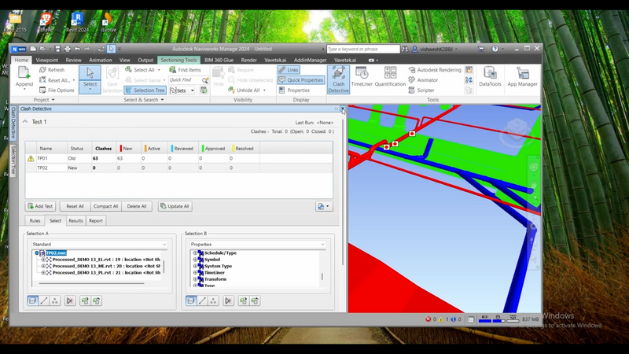This screenshot has height=354, width=629.
Task: Switch to the Rules tab
Action: (35, 221)
